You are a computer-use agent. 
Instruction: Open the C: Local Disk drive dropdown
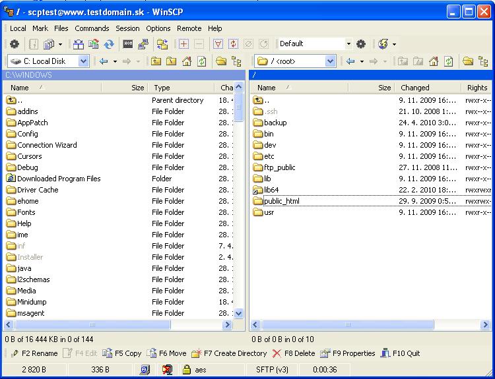83,61
